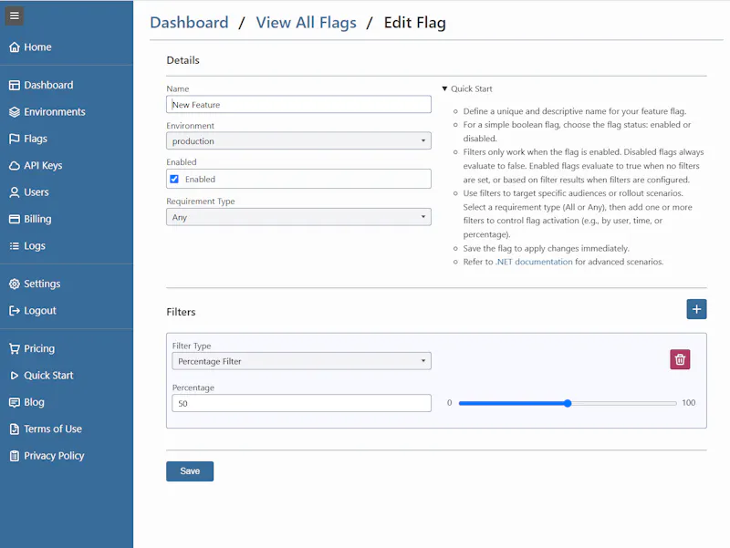The width and height of the screenshot is (730, 548).
Task: Open the Filter Type dropdown
Action: click(301, 361)
